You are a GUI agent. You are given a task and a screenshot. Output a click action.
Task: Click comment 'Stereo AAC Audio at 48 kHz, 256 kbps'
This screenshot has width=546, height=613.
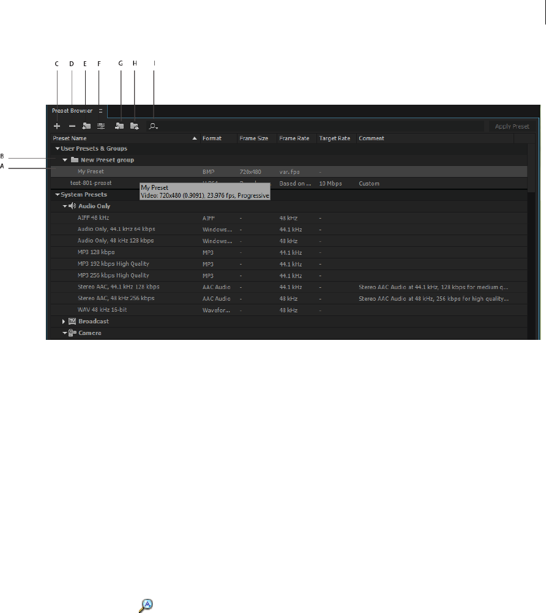point(434,299)
